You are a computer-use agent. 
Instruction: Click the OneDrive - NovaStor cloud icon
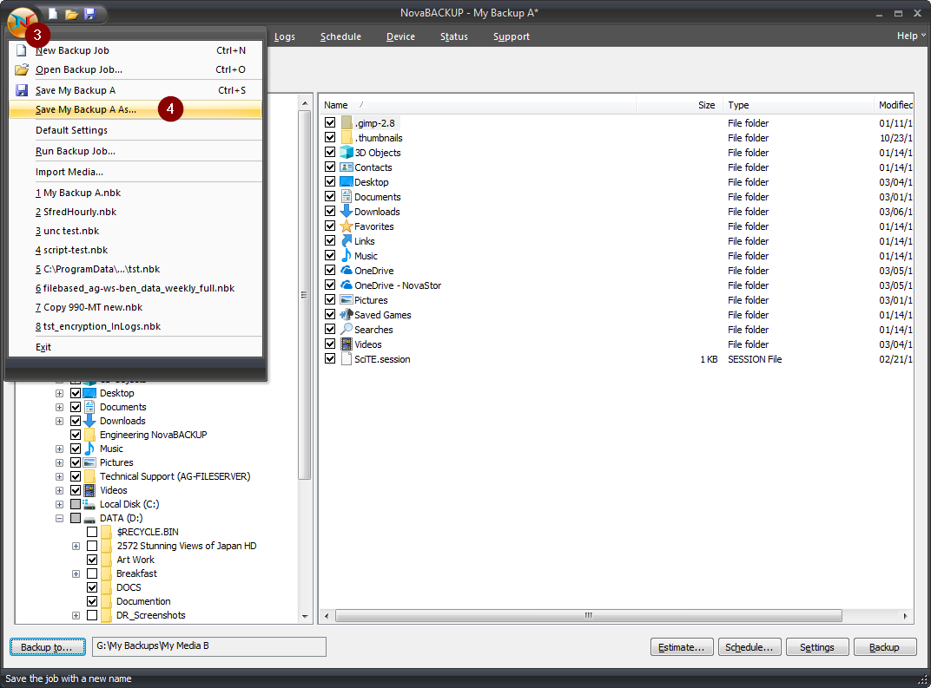tap(347, 285)
